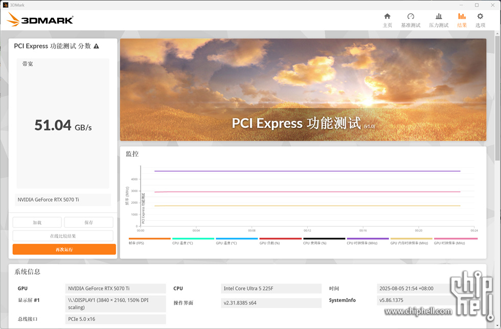Toggle the GPU 温度 (°C) blue legend swatch
501x329 pixels.
tap(237, 239)
